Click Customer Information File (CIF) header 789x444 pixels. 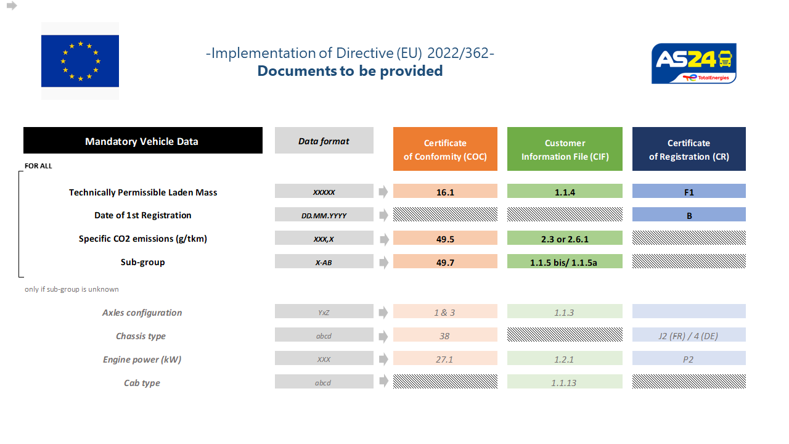[x=565, y=149]
